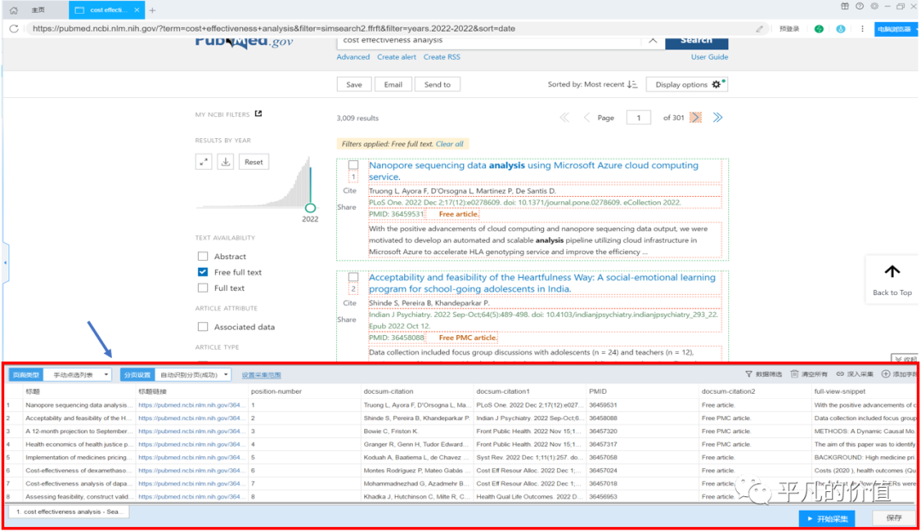Download results-by-year data icon
Image resolution: width=921 pixels, height=532 pixels.
[225, 162]
